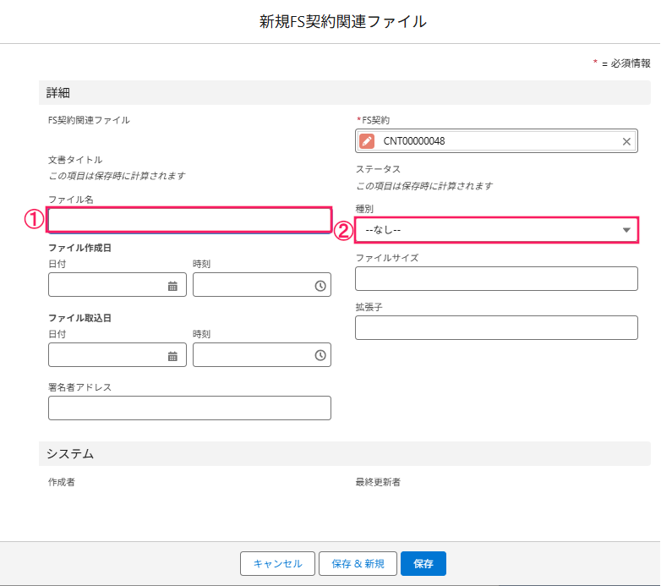Open calendar picker for ファイル作成日 date
Screen dimensions: 661x586
pos(172,287)
